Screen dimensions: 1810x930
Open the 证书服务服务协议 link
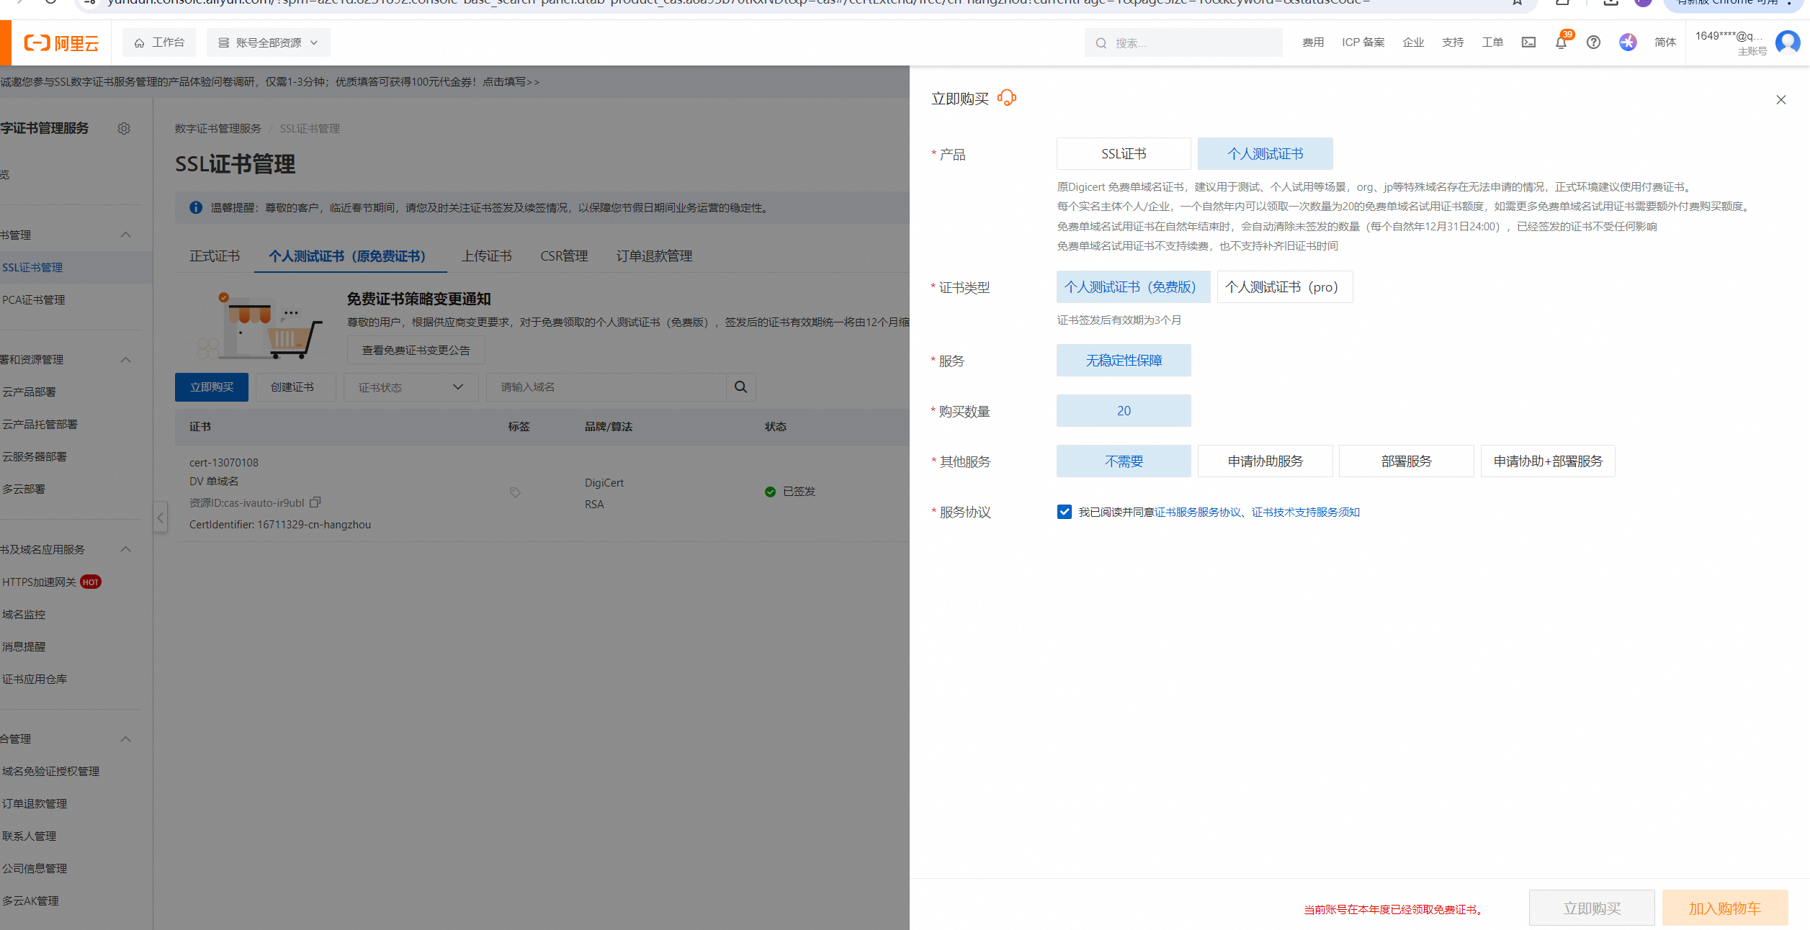coord(1198,513)
